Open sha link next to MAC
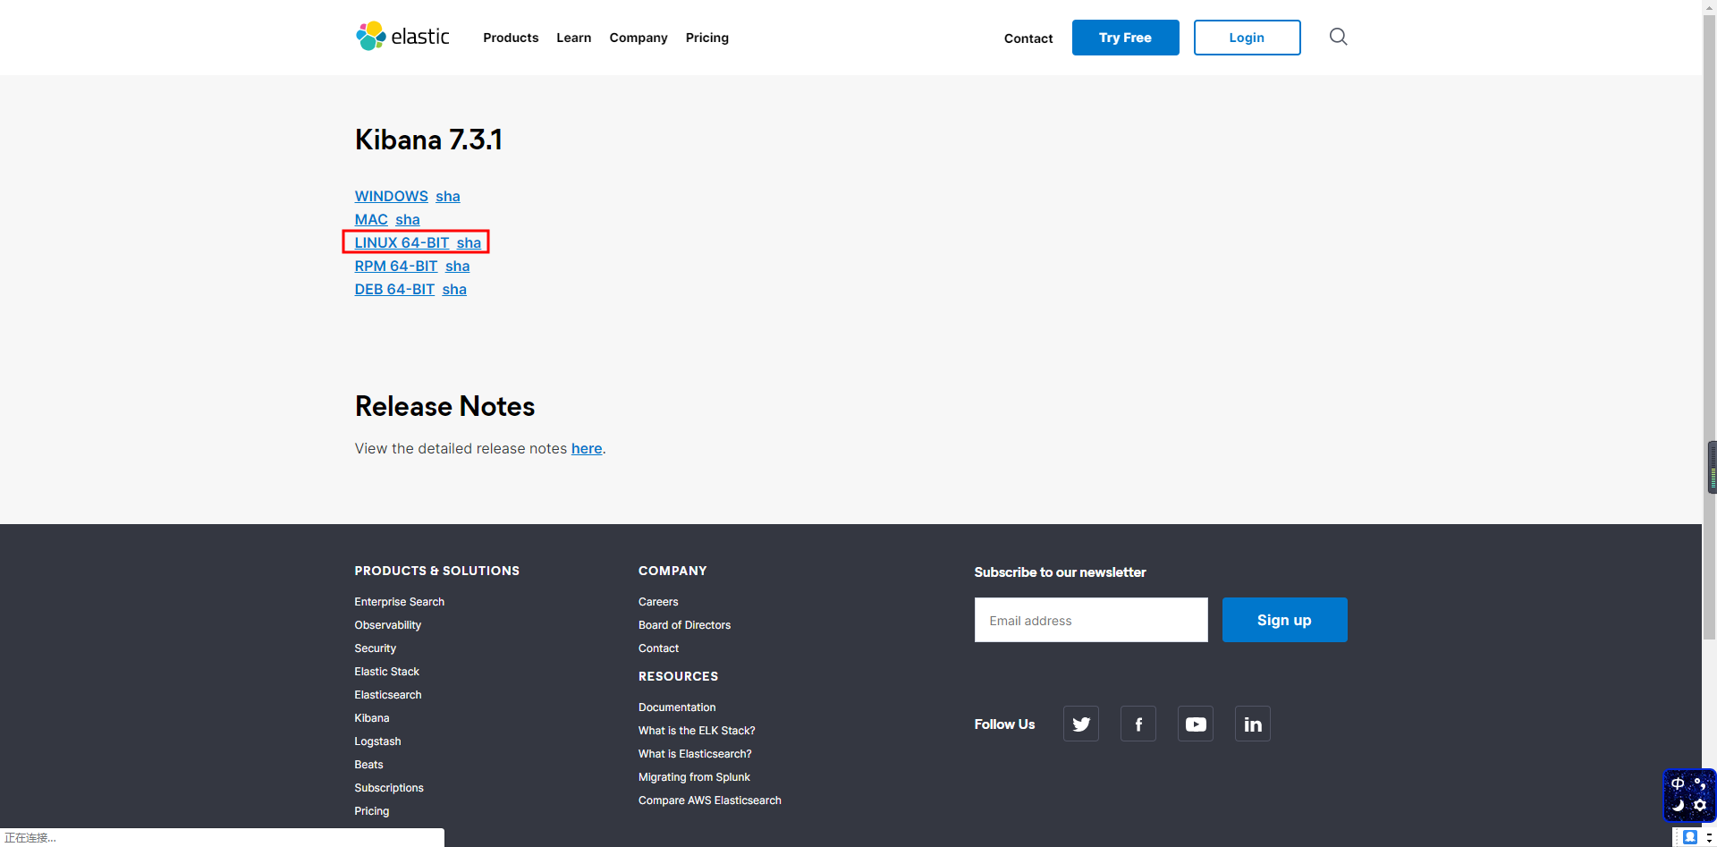 (408, 219)
